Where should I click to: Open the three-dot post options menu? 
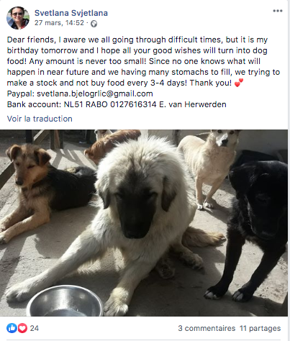[x=278, y=11]
